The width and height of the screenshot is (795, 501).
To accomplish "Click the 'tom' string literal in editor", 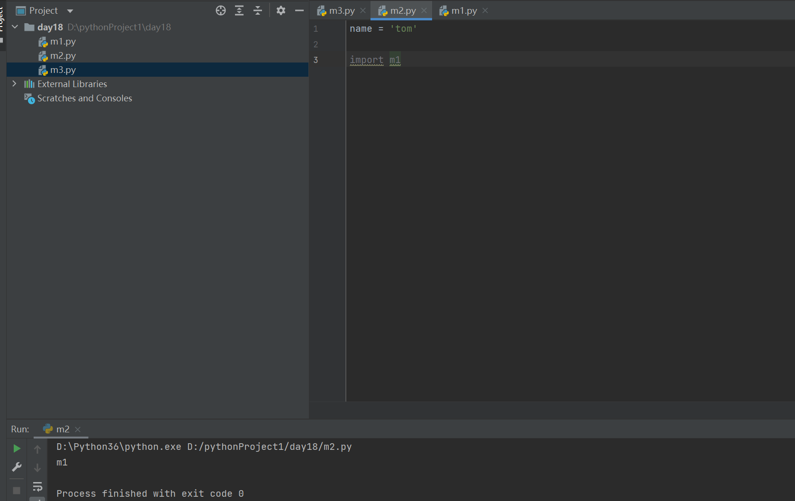I will point(404,29).
